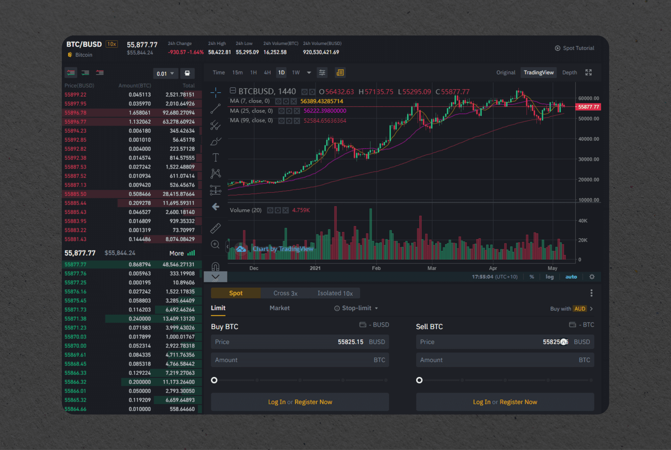Click Register Now under Buy BTC

point(313,402)
